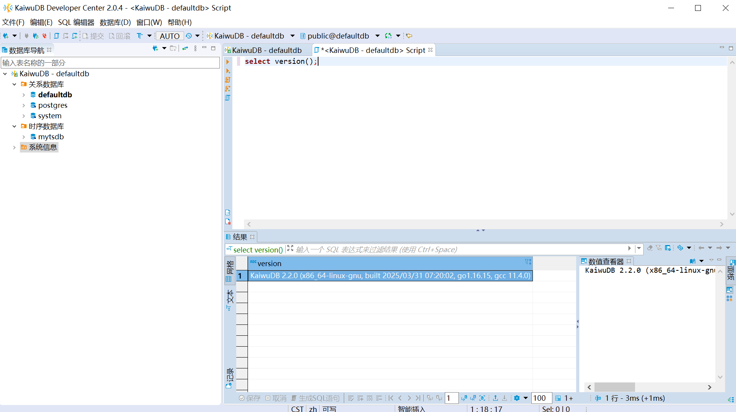736x412 pixels.
Task: Click the version column header
Action: (x=390, y=263)
